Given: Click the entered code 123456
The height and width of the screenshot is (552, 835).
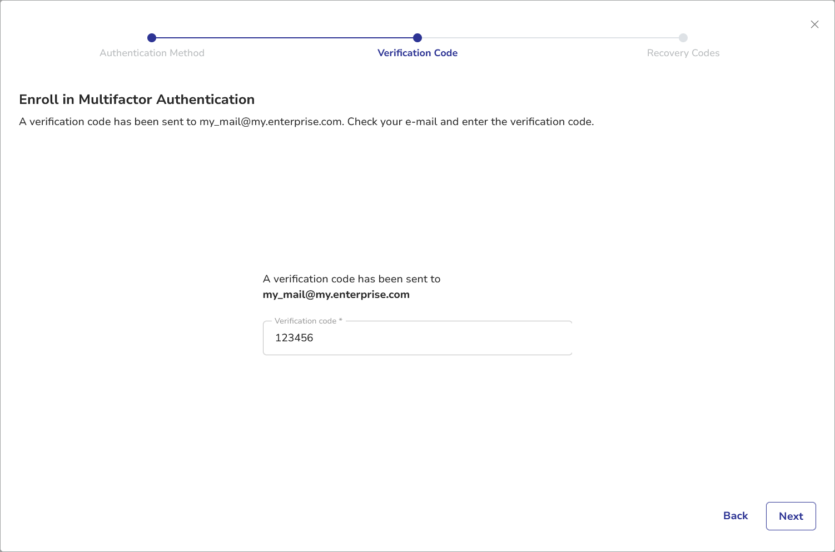Looking at the screenshot, I should (x=294, y=338).
